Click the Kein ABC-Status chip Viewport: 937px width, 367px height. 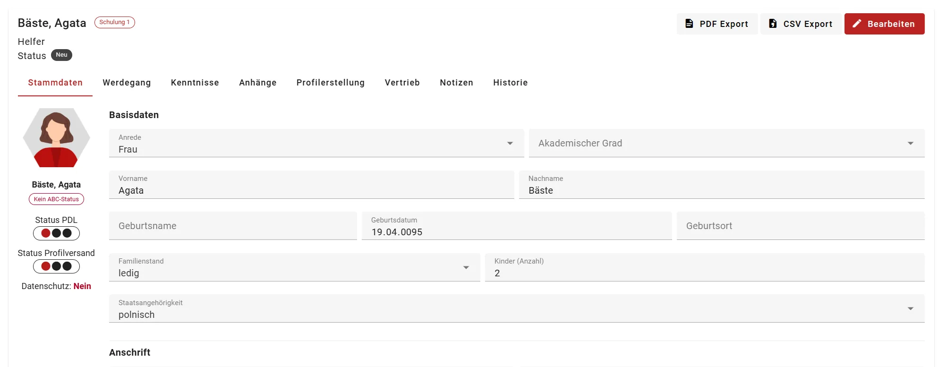pos(56,199)
